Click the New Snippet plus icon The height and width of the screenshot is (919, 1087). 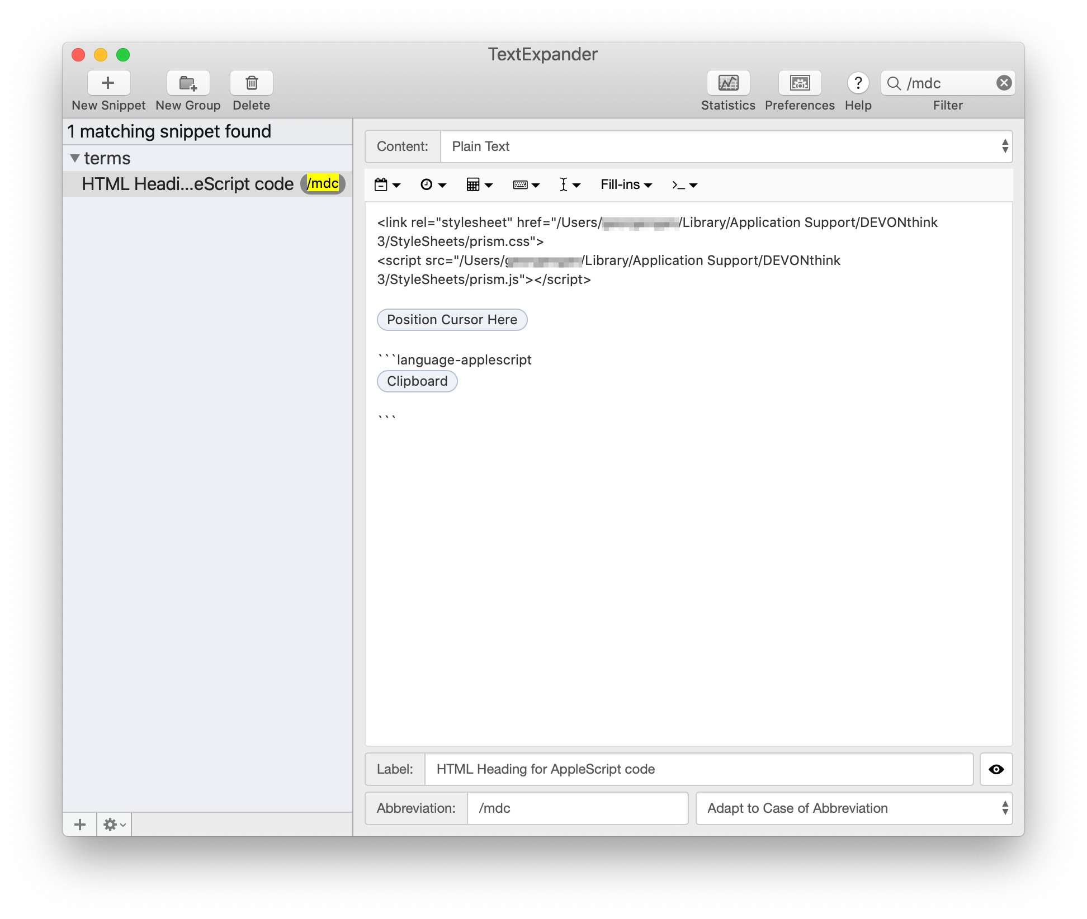pos(108,83)
